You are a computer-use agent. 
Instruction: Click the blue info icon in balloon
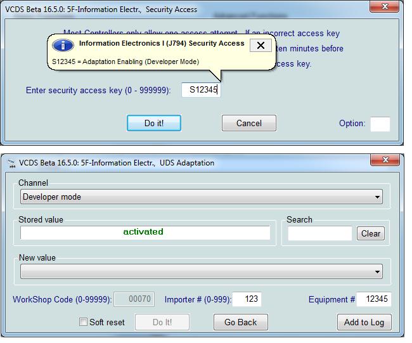(63, 46)
